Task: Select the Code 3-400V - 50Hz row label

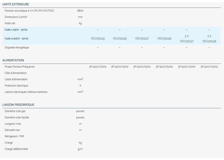Action: click(16, 39)
